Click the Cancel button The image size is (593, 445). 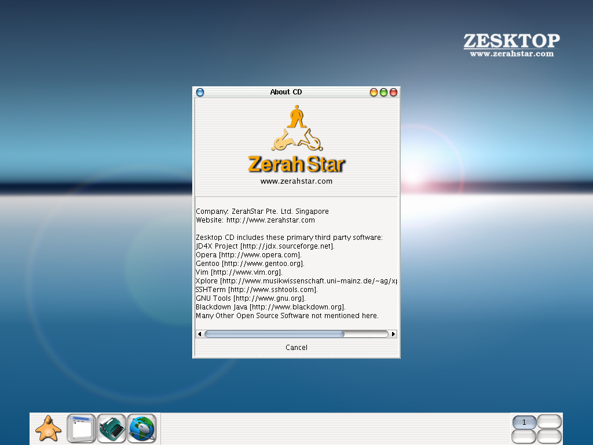(296, 348)
